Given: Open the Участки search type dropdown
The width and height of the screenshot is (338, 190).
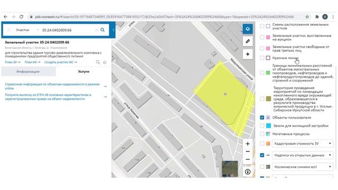Looking at the screenshot, I should coord(27,30).
